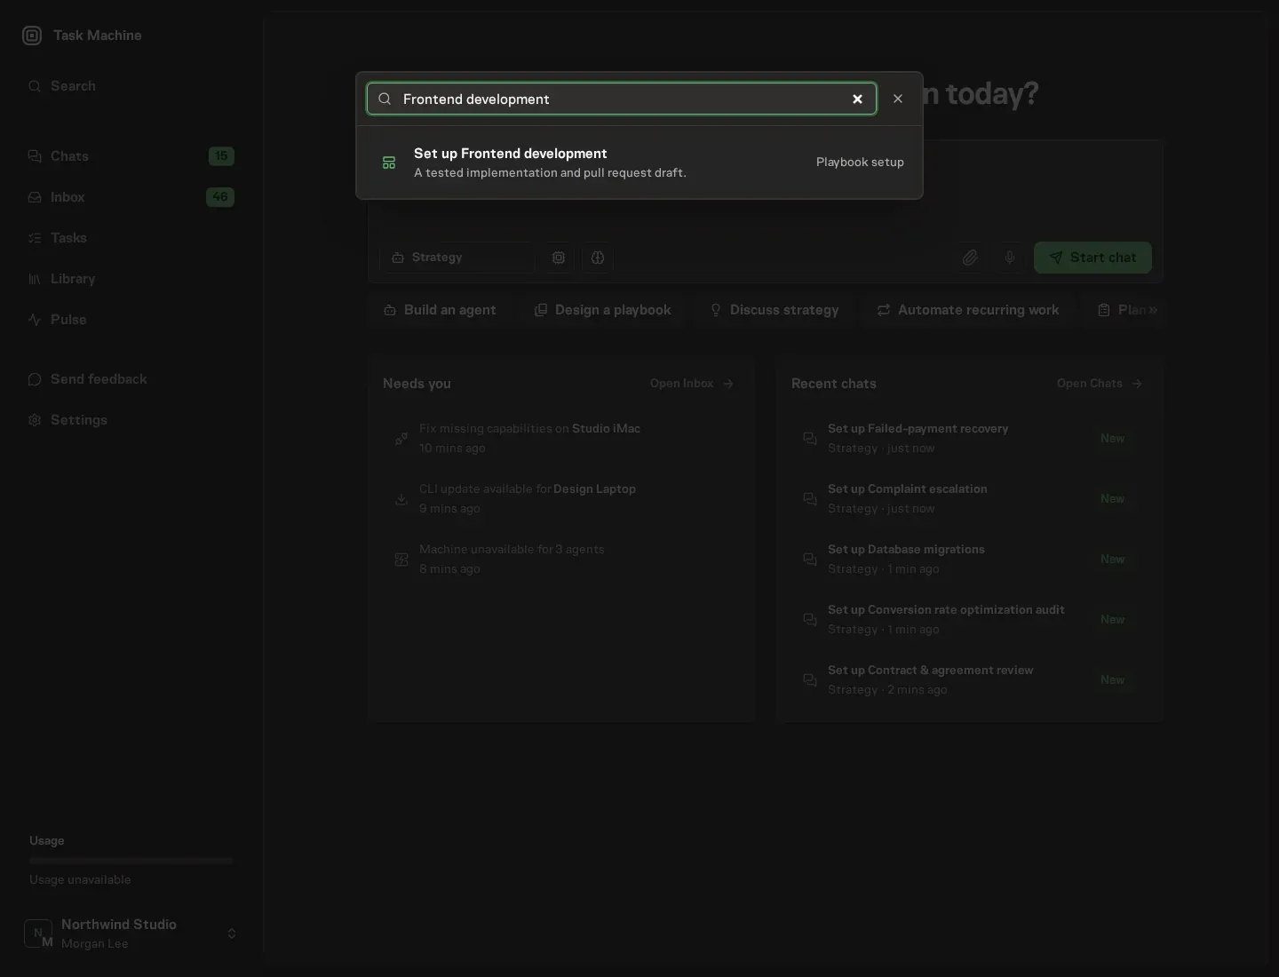Click the globe icon in chat composer

coord(598,258)
